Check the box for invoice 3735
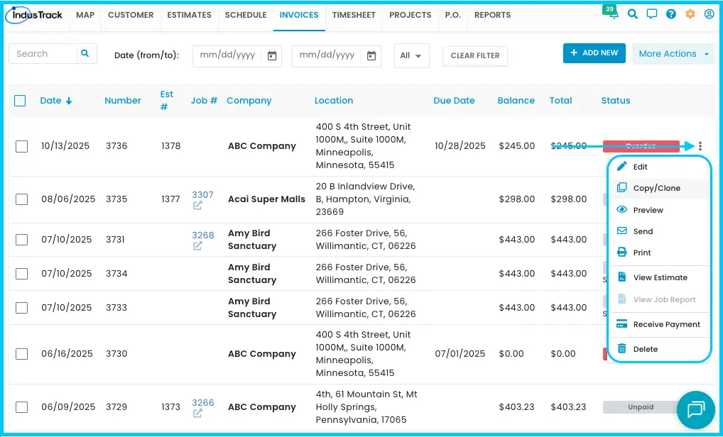The width and height of the screenshot is (723, 437). pos(22,199)
